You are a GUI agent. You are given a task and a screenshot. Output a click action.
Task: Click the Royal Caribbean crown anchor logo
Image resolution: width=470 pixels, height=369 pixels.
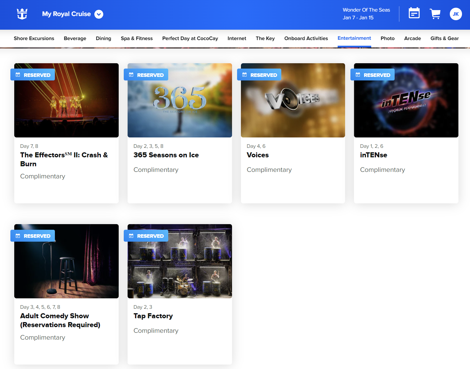(x=22, y=14)
